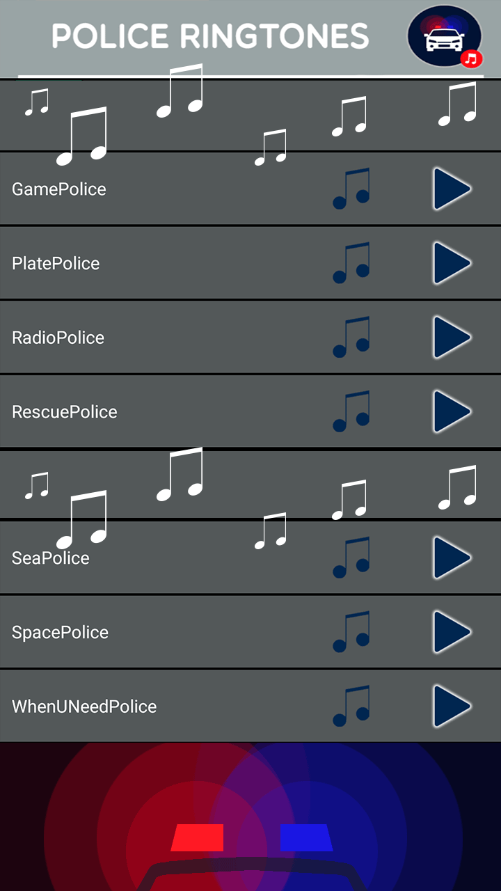501x891 pixels.
Task: Select the GamePolice ringtone label
Action: 59,189
